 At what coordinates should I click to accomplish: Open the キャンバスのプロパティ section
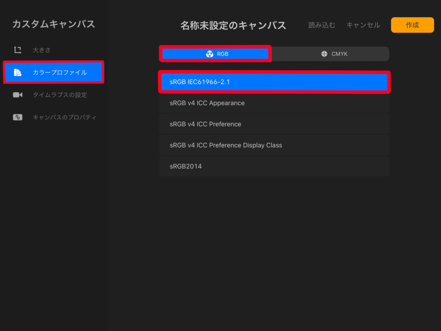tap(53, 117)
